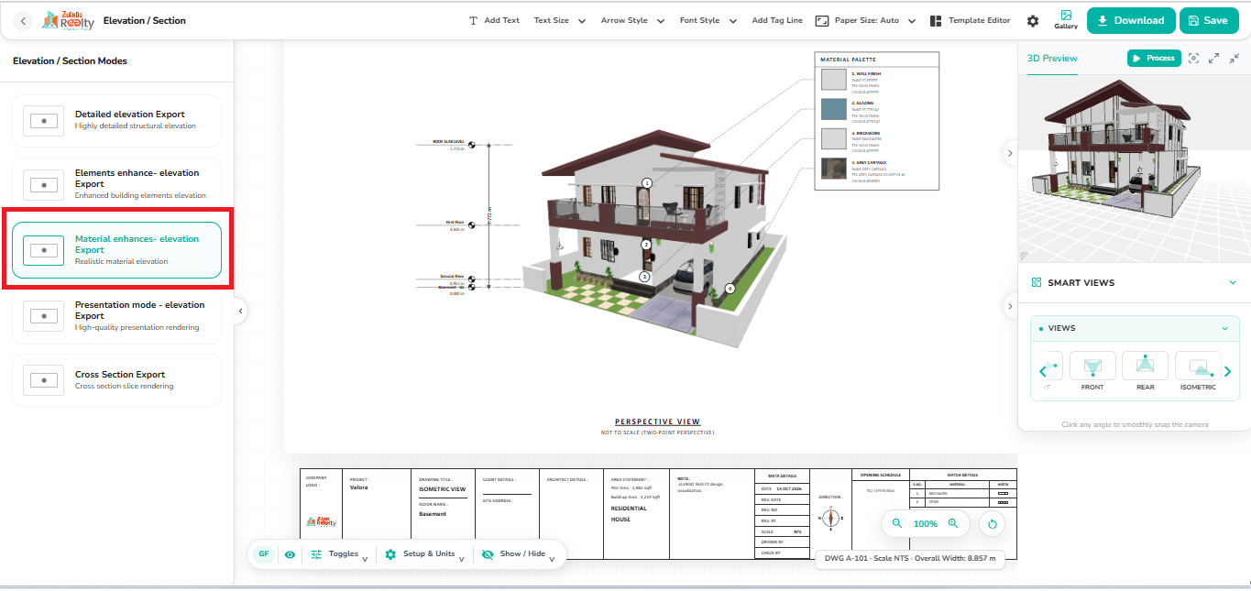Go to next views with right arrow

[x=1228, y=371]
